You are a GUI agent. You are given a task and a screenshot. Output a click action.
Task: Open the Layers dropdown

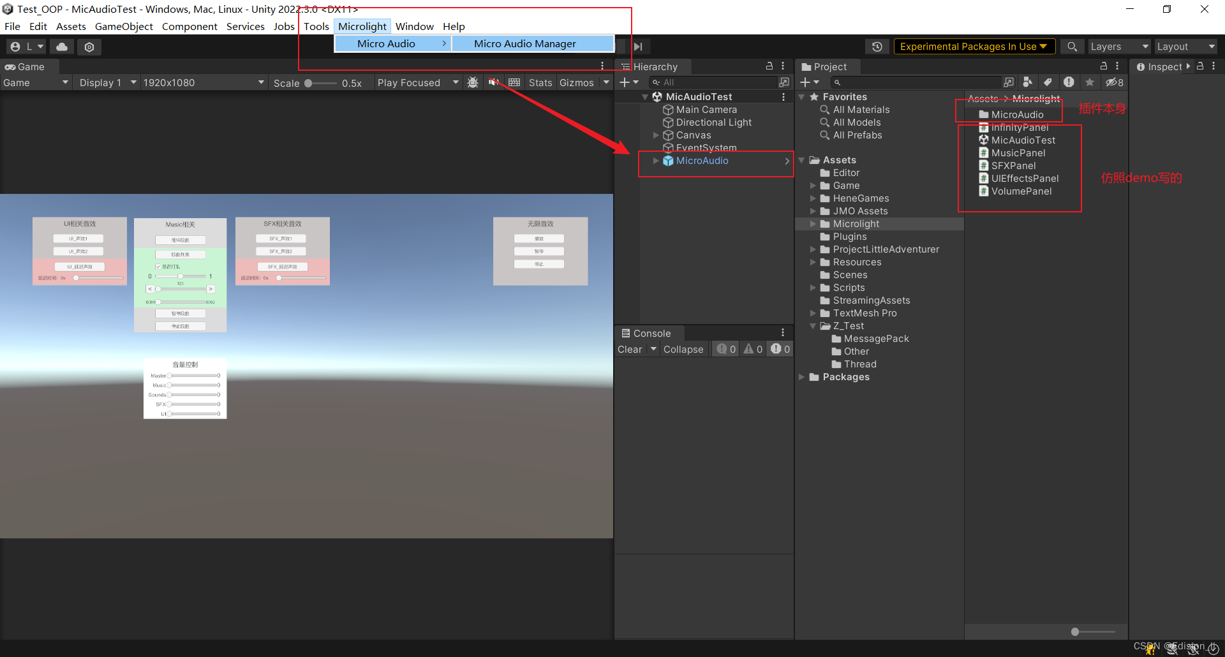1118,46
